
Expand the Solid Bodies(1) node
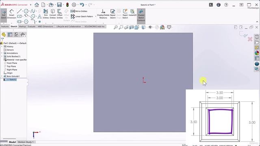2,56
